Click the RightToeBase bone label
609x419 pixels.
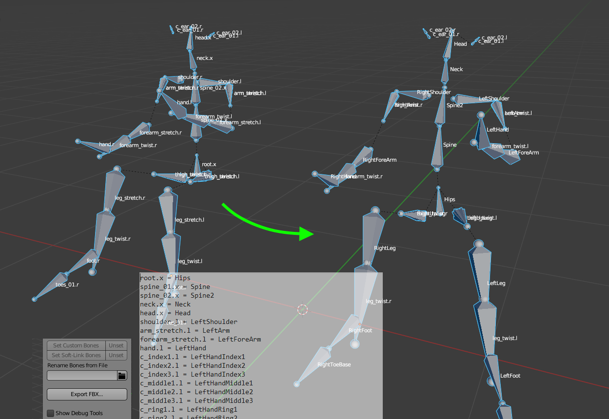tap(334, 364)
